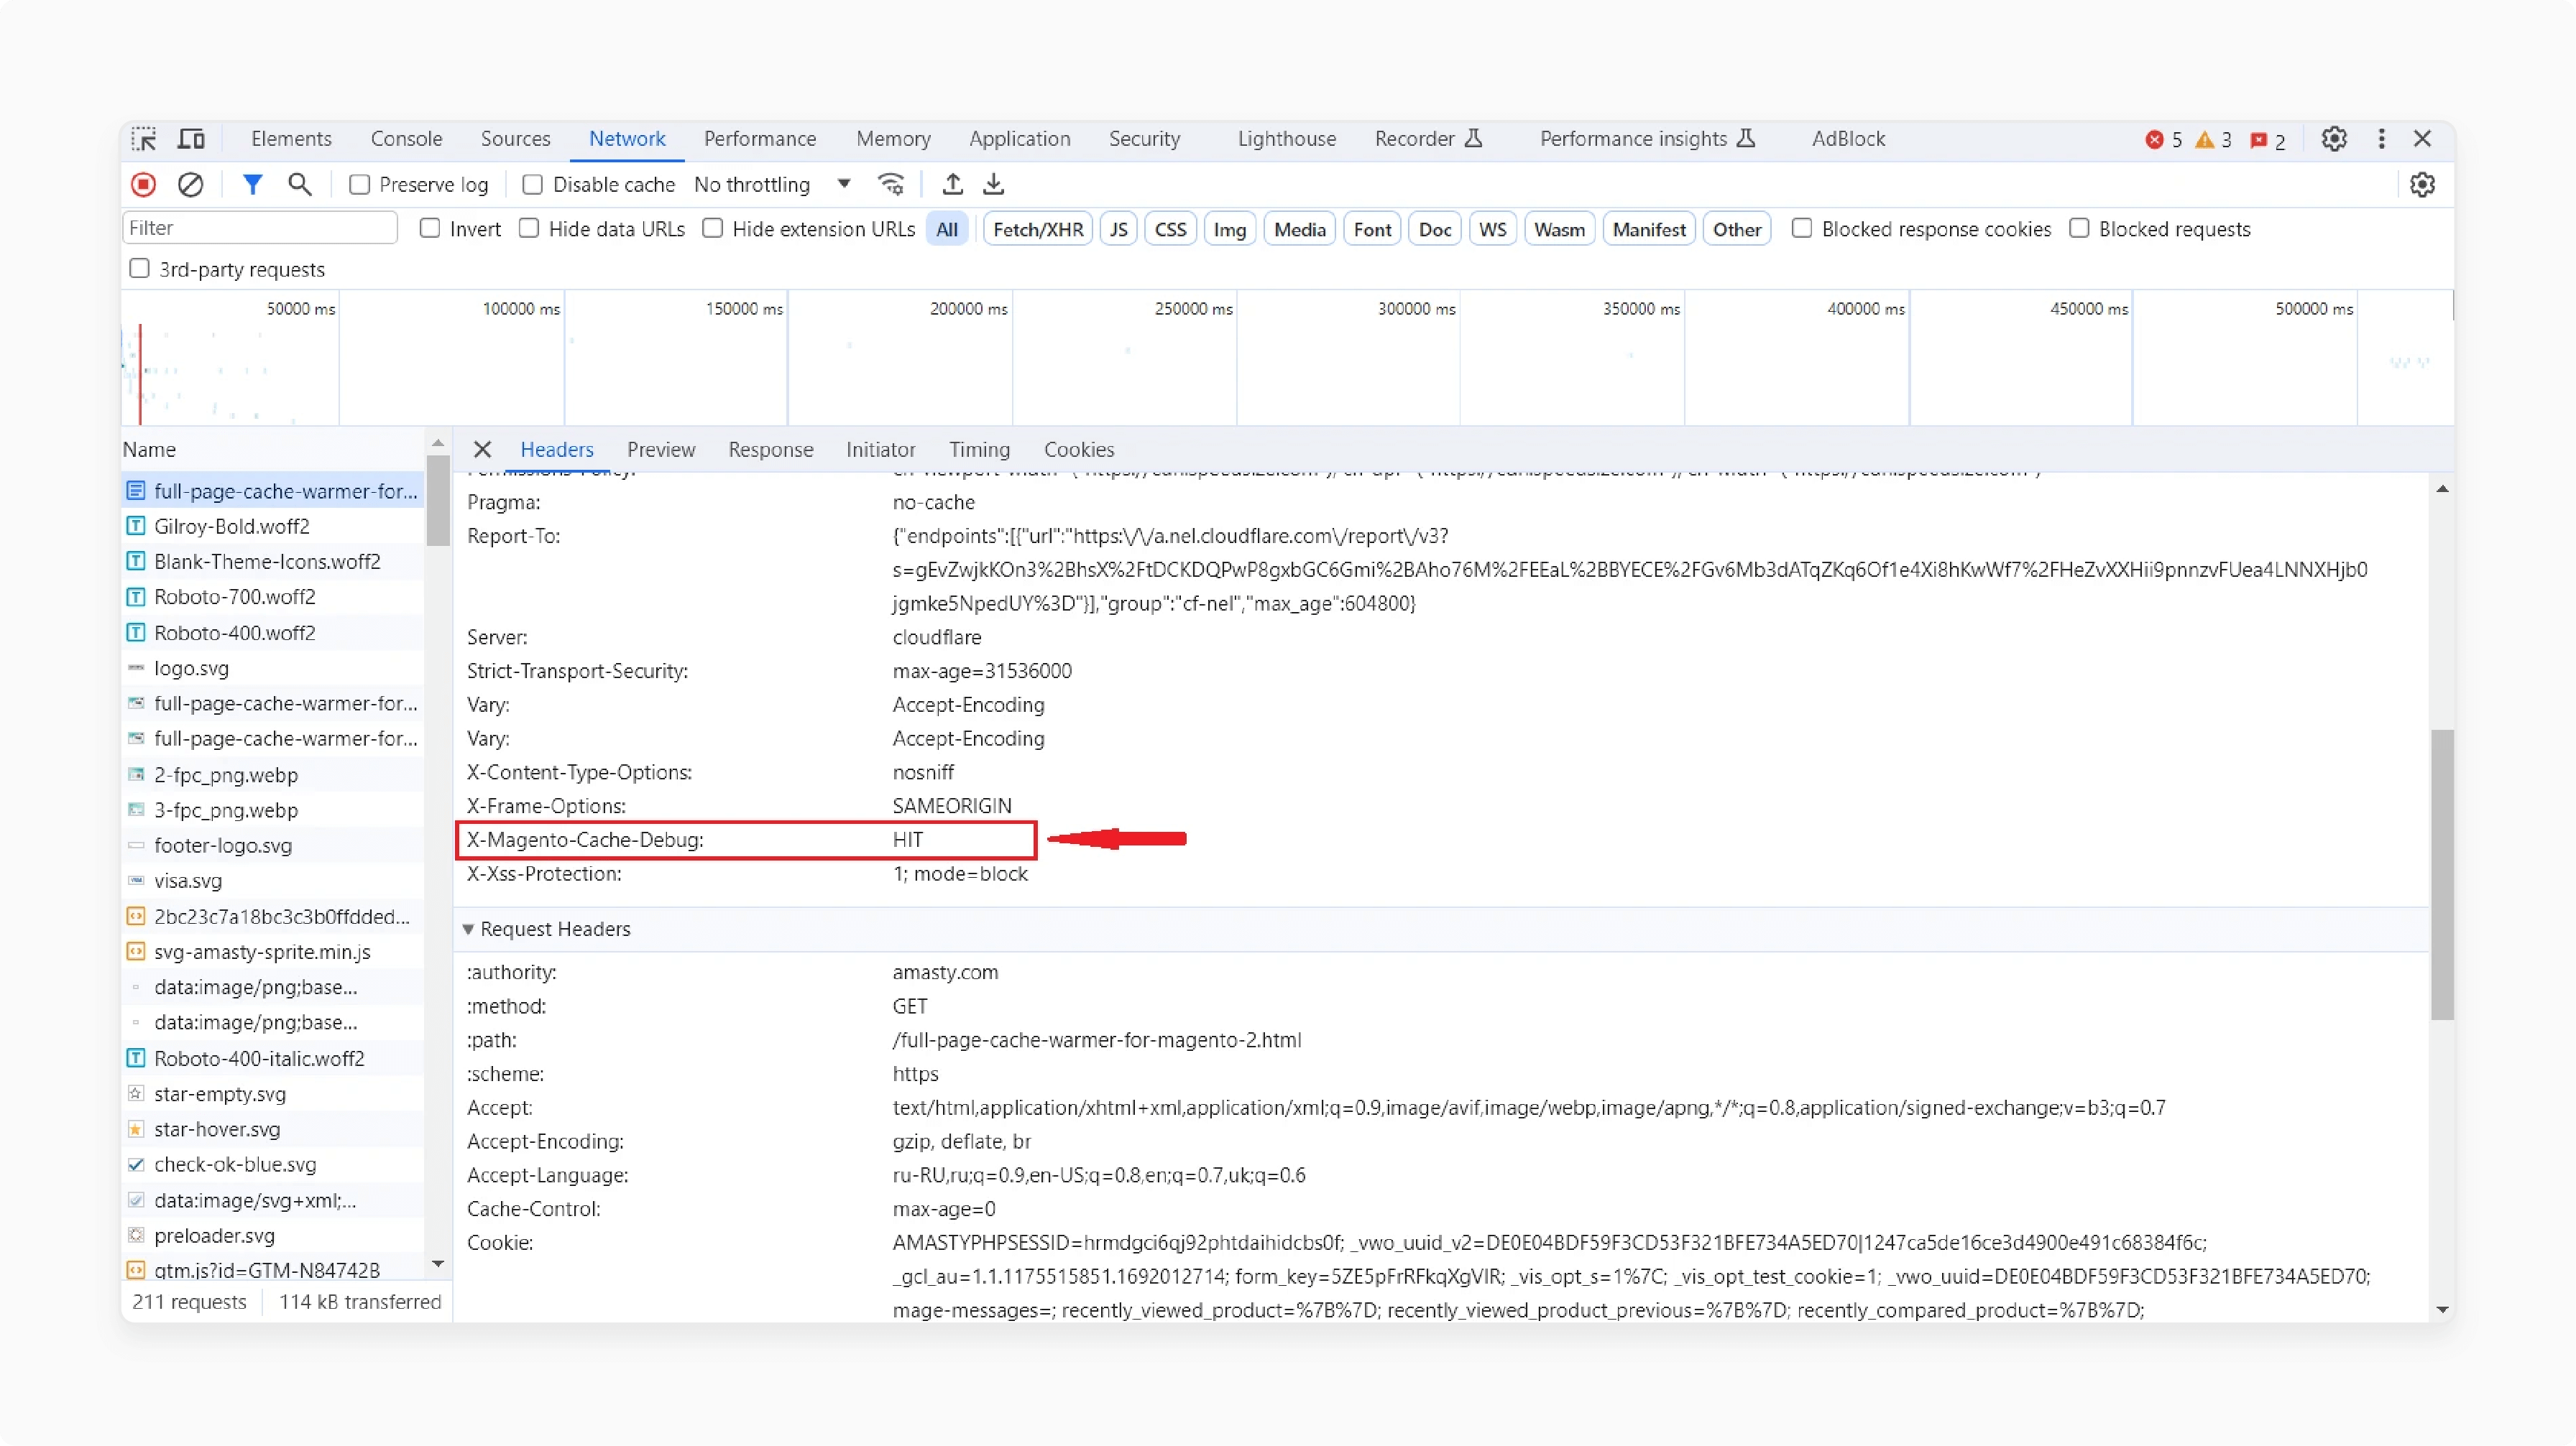Screen dimensions: 2576x1446
Task: Clear the network log
Action: pyautogui.click(x=191, y=185)
